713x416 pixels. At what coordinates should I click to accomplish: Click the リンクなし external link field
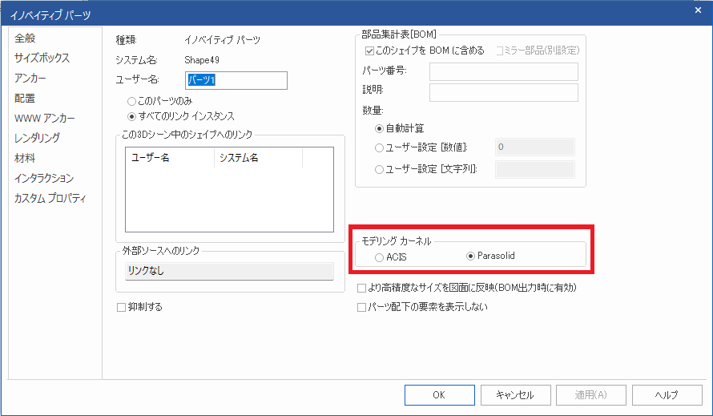coord(229,271)
